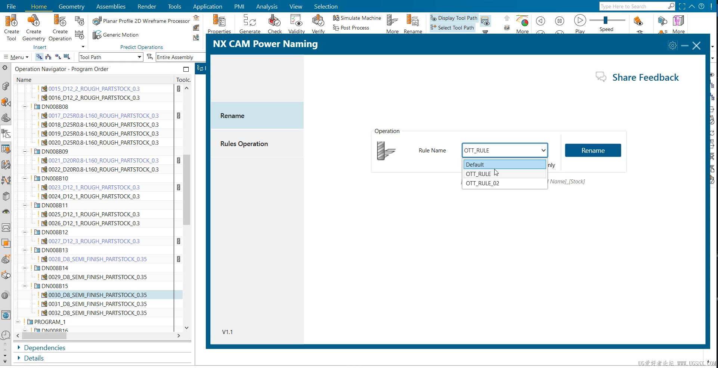Collapse the DN008B09 program group
Viewport: 718px width, 368px height.
[25, 152]
